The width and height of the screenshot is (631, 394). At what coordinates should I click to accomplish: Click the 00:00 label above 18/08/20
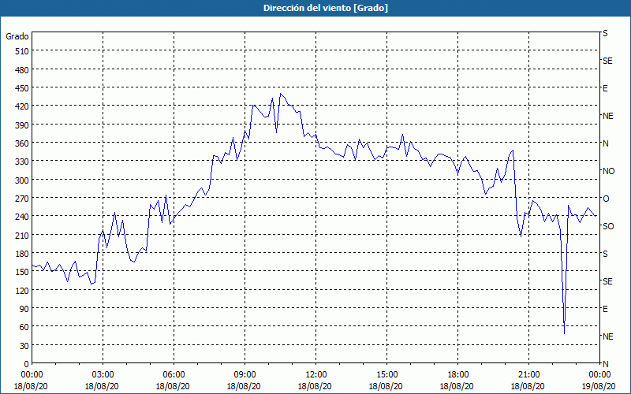coord(32,375)
